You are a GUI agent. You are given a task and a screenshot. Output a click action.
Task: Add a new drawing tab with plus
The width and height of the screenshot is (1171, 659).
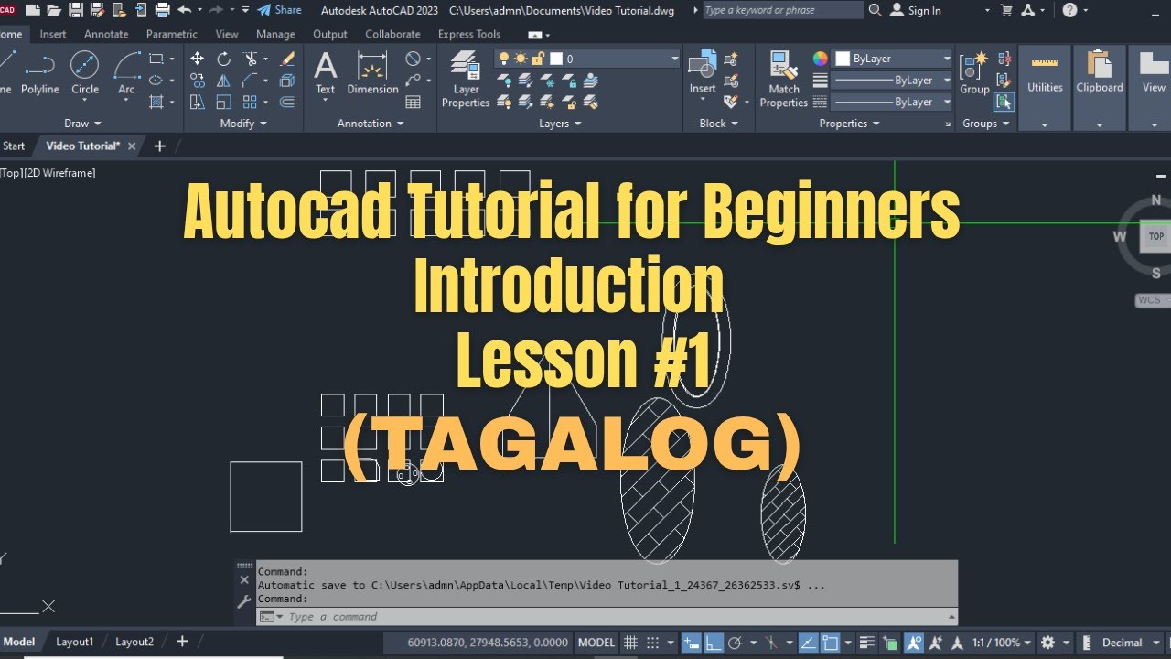click(160, 146)
